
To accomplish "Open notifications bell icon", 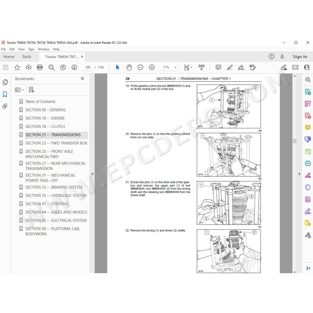I will (x=282, y=56).
